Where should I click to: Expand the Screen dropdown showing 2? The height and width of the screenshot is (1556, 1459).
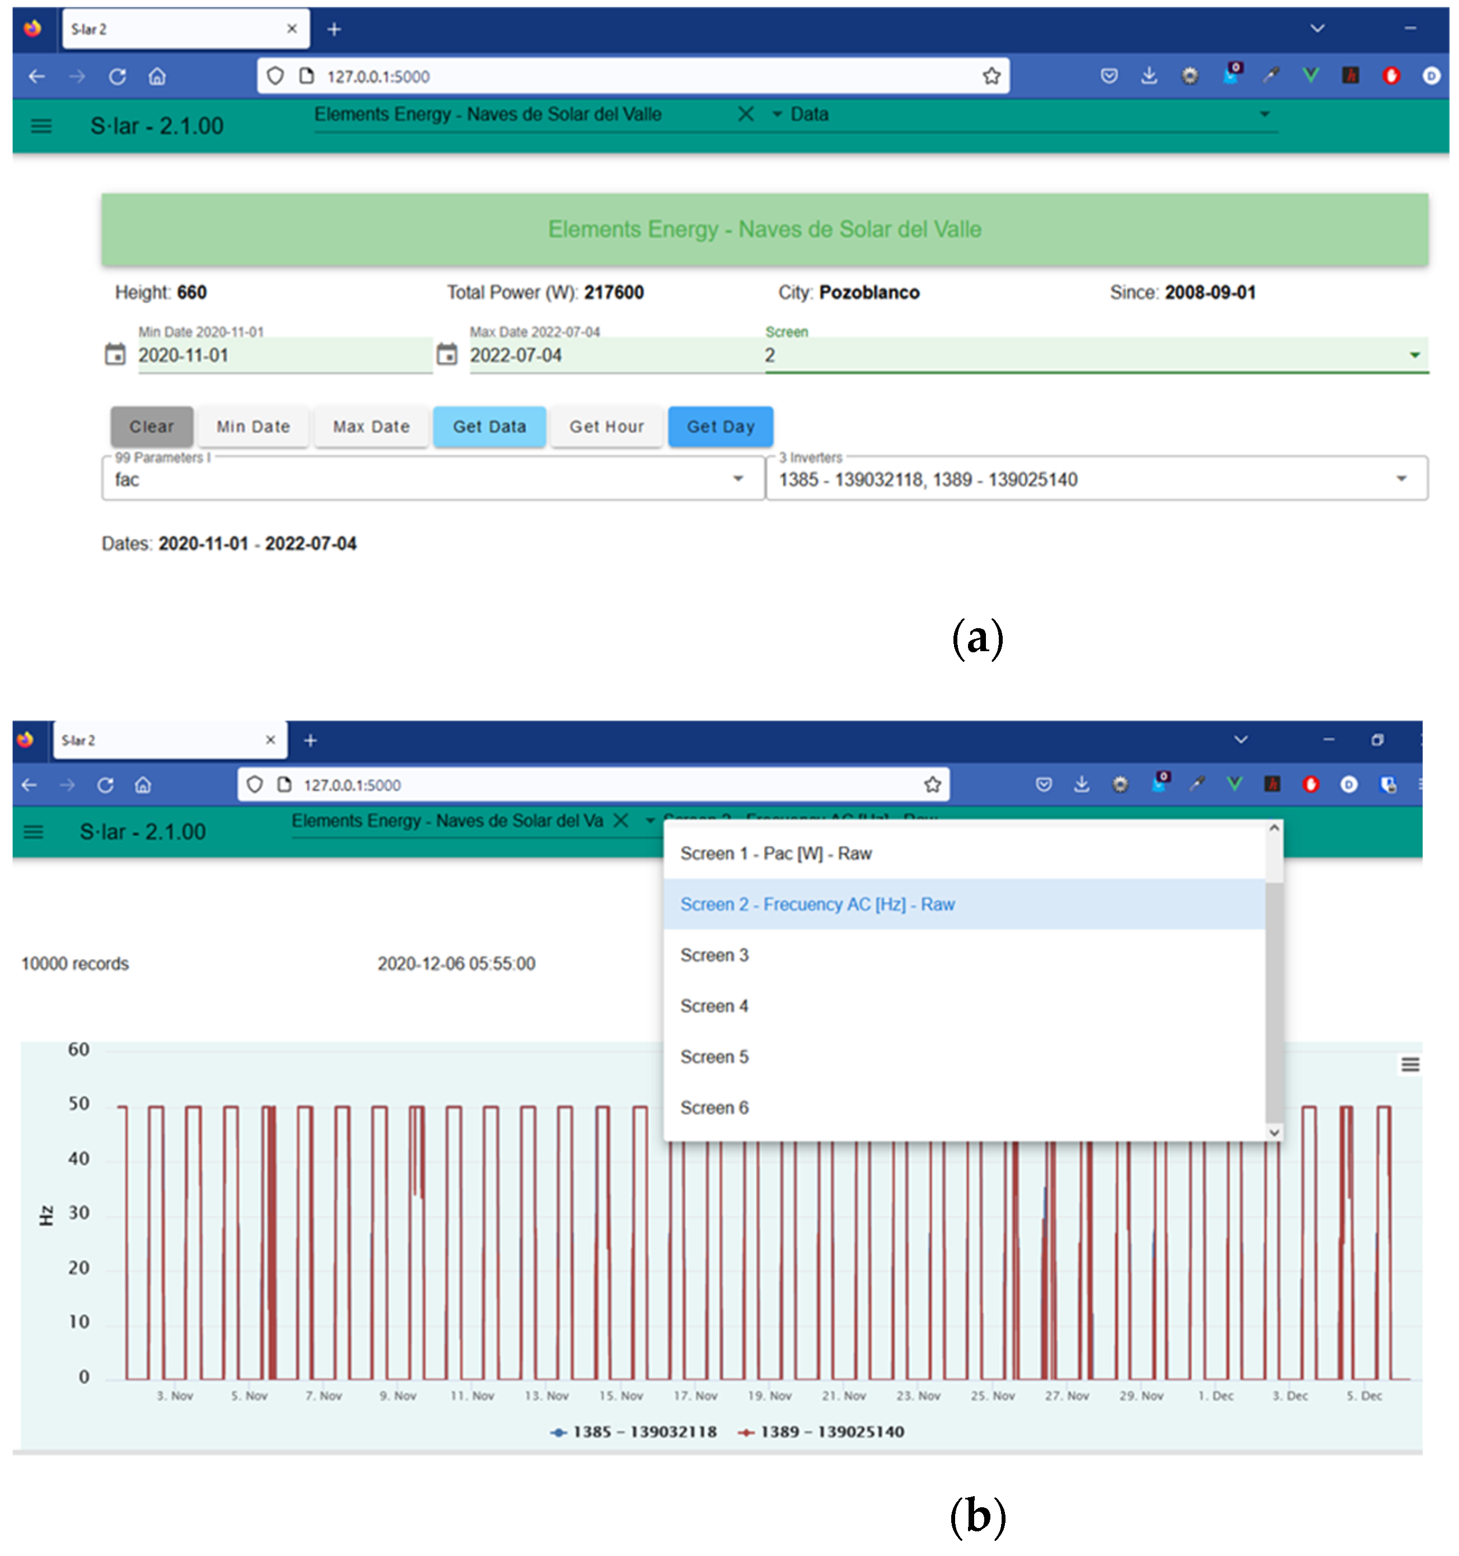(1414, 356)
